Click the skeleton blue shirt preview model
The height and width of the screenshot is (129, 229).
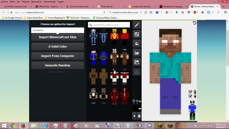point(193,110)
